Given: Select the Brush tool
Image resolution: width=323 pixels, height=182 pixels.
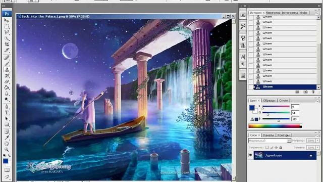Looking at the screenshot, I should 7,64.
